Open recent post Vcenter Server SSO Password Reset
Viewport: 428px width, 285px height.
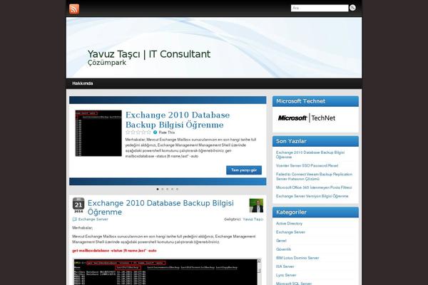pos(307,165)
